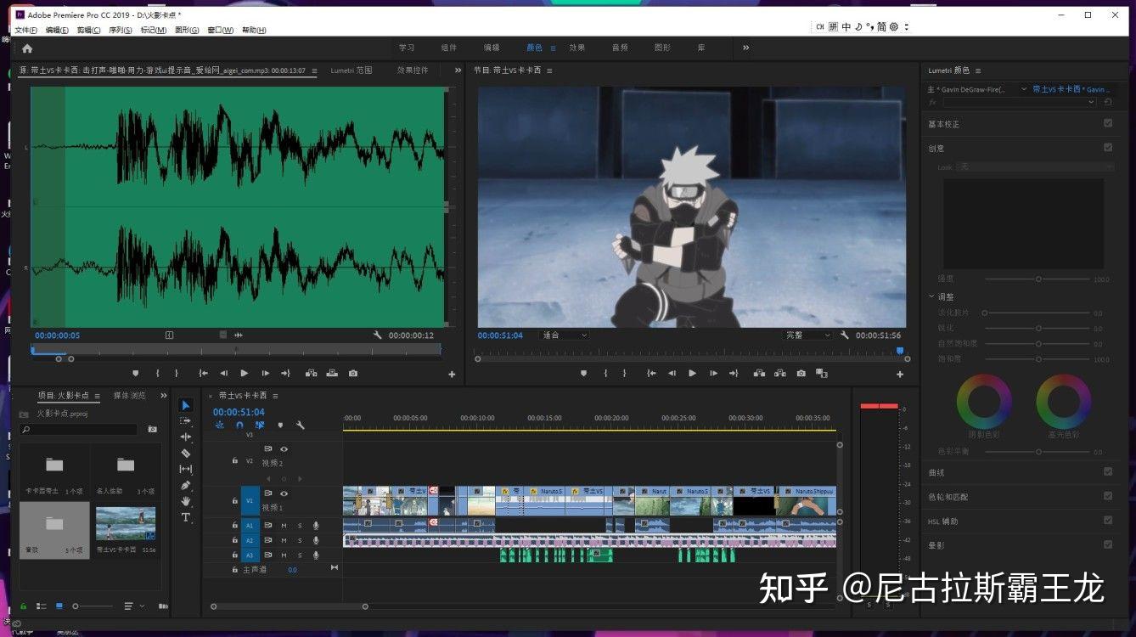
Task: Open Lumetri Look dropdown
Action: (1035, 167)
